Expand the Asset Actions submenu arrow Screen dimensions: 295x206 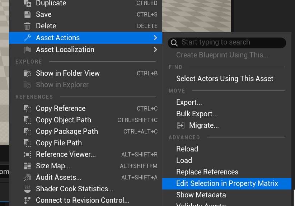point(155,38)
